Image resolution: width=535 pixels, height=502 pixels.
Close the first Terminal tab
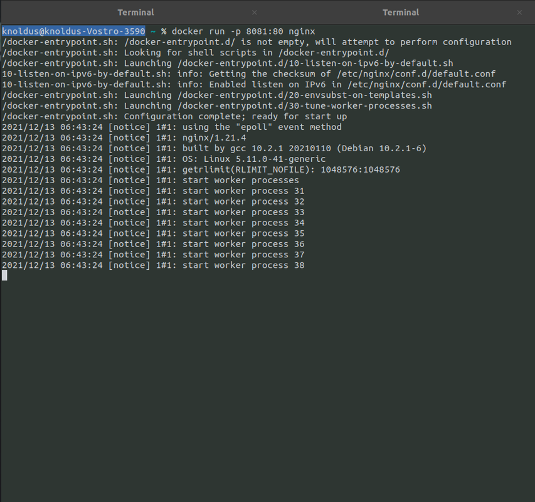pyautogui.click(x=255, y=13)
